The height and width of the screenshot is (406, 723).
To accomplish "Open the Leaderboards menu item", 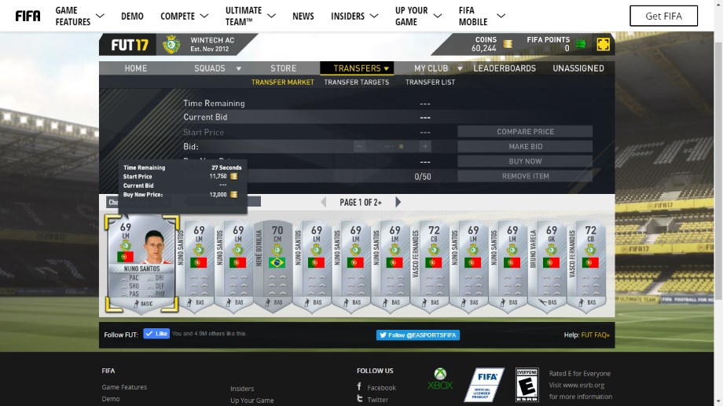I will pos(505,68).
